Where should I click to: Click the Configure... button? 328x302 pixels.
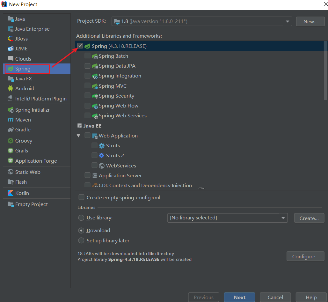[x=305, y=256]
